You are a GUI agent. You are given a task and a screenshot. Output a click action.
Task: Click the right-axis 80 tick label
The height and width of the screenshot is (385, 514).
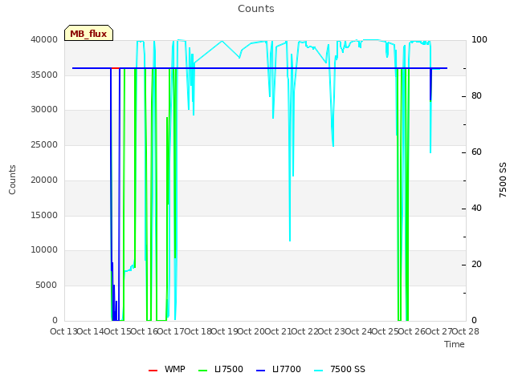click(x=476, y=96)
